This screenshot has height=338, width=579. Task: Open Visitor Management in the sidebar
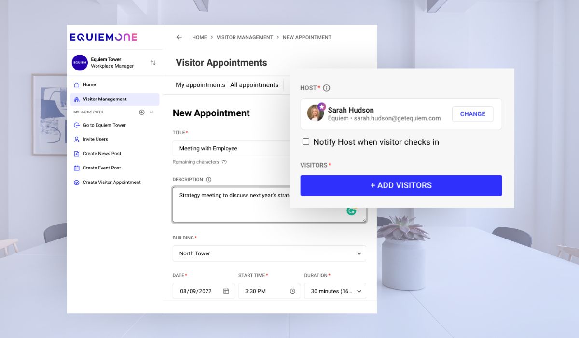point(115,99)
